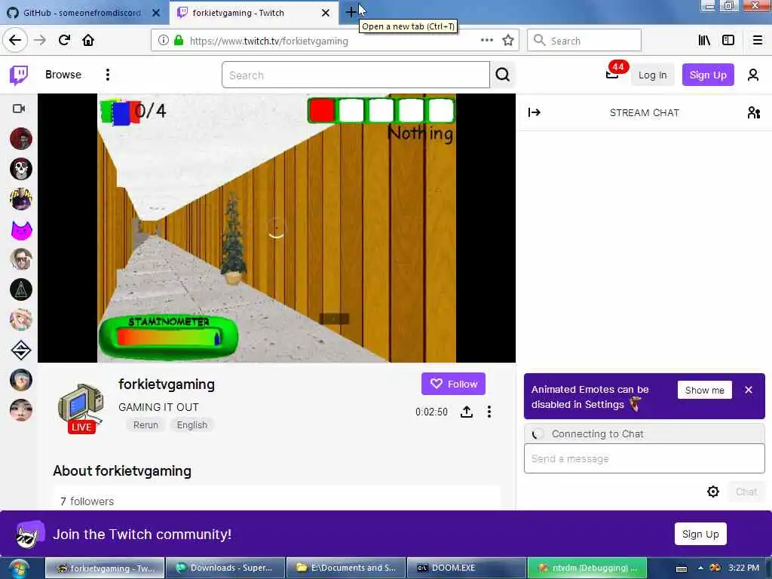
Task: Close the Twitch tab
Action: [326, 13]
